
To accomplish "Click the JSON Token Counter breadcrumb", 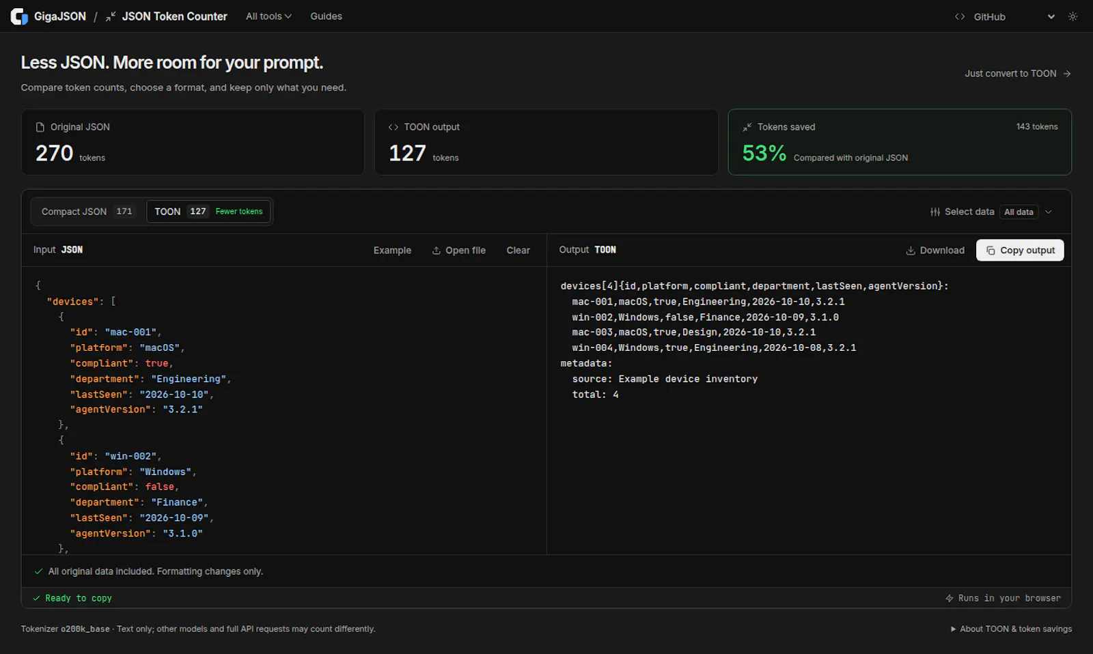I will 167,16.
